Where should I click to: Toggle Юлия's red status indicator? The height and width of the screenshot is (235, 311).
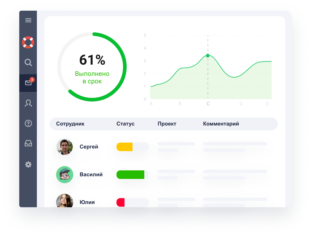[121, 202]
